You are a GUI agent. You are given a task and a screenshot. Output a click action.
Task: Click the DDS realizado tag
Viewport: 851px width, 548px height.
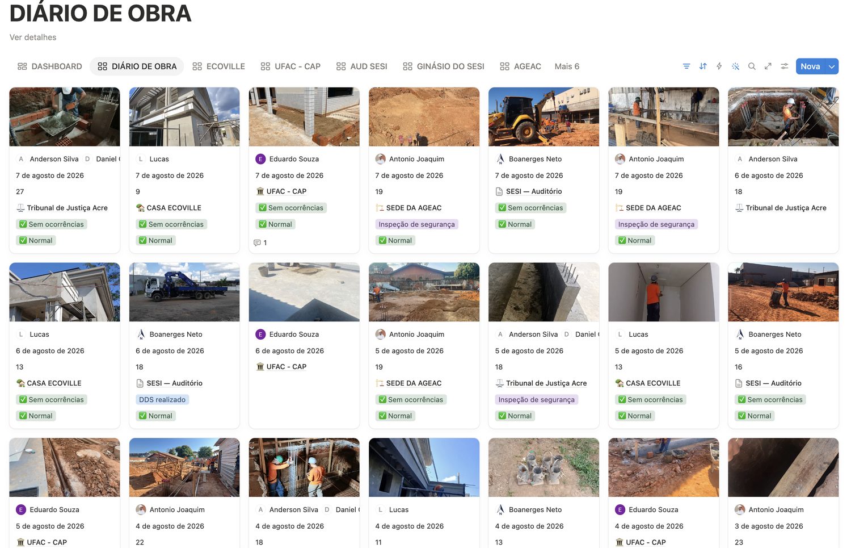coord(162,400)
